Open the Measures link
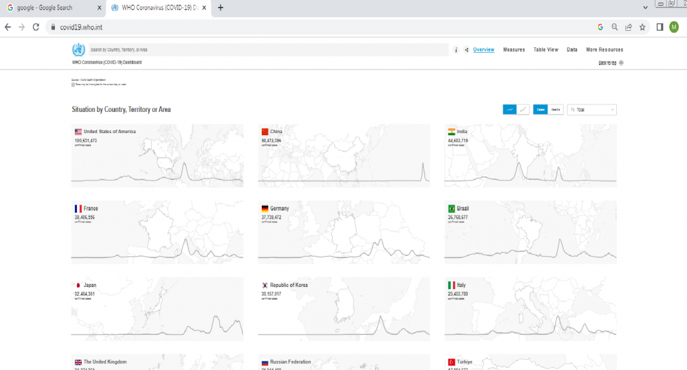Screen dimensions: 687x370 click(514, 50)
